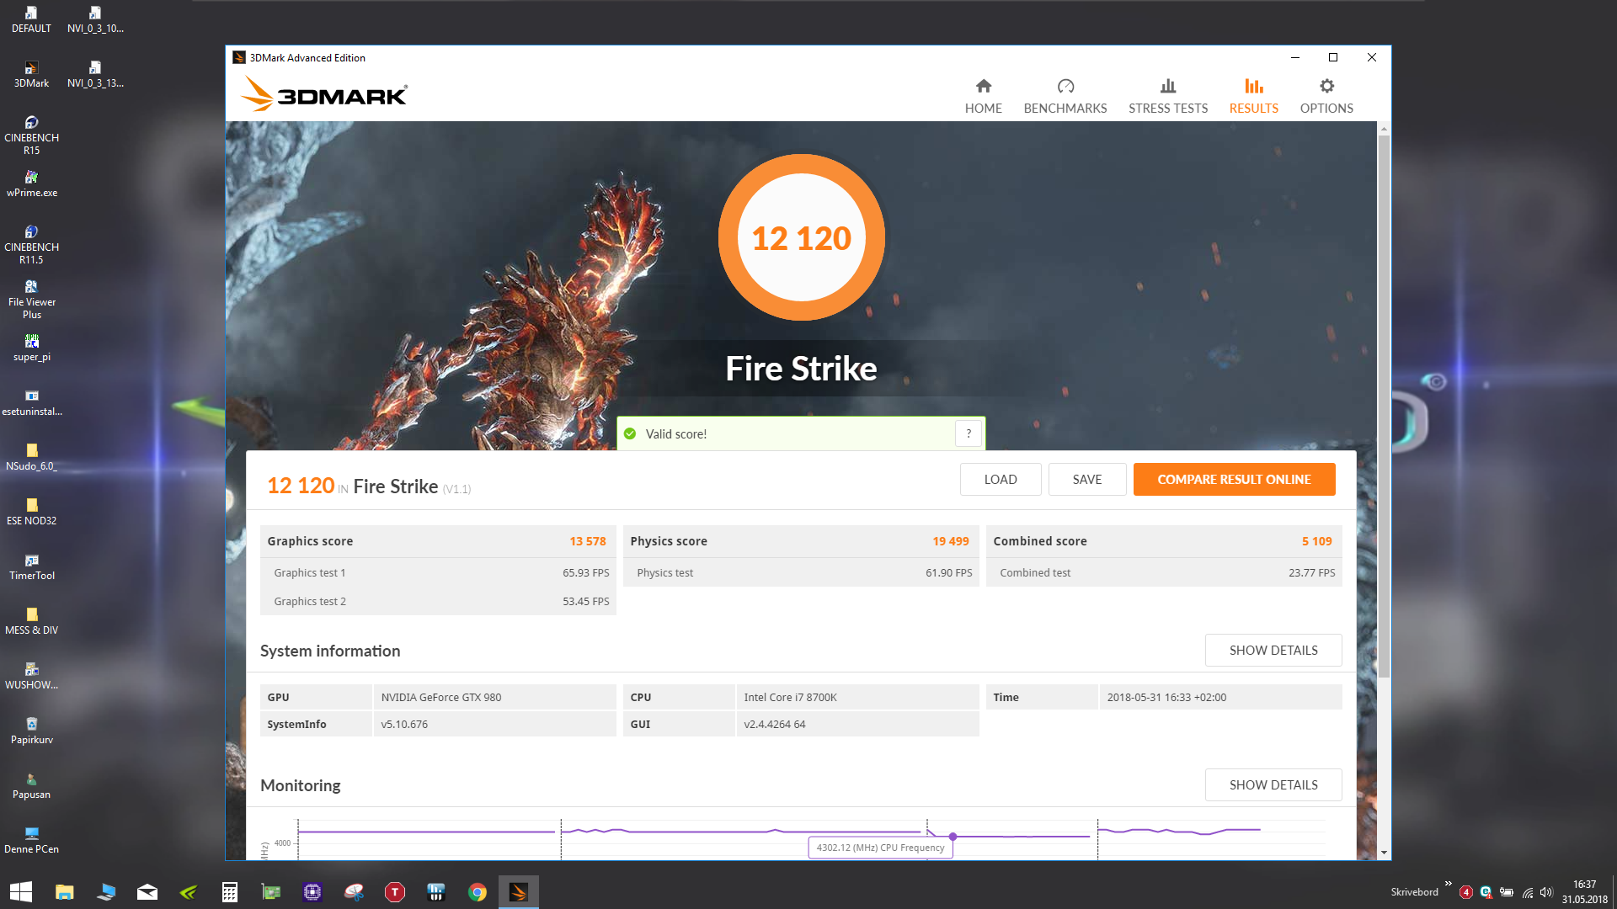Select the File Viewer Plus desktop icon

coord(31,299)
